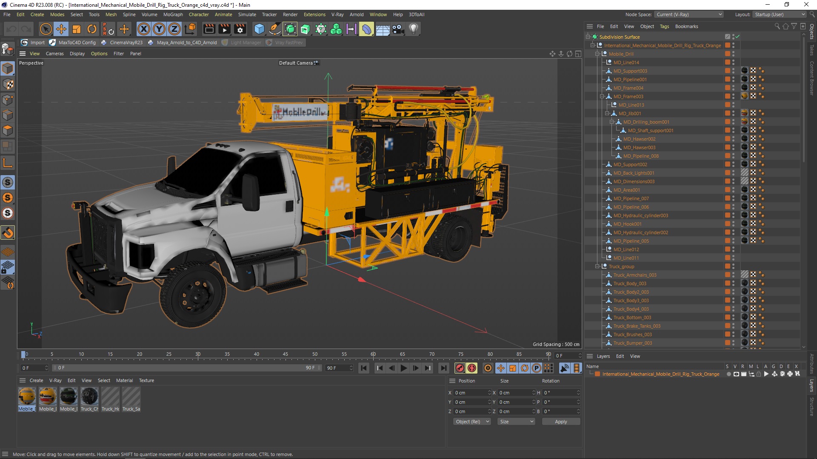Collapse the MD_Jib001 node

pyautogui.click(x=607, y=113)
